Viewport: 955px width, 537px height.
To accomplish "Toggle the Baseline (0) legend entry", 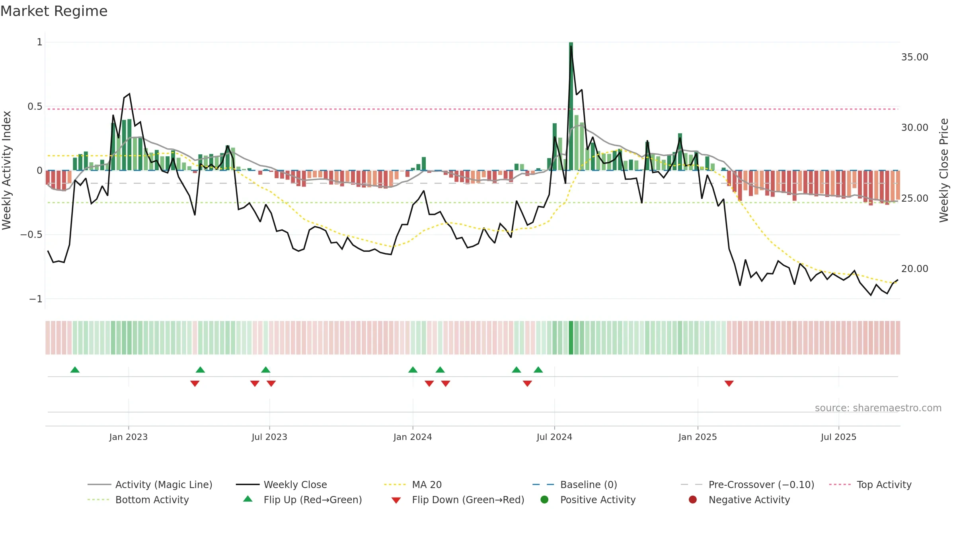I will (x=575, y=484).
